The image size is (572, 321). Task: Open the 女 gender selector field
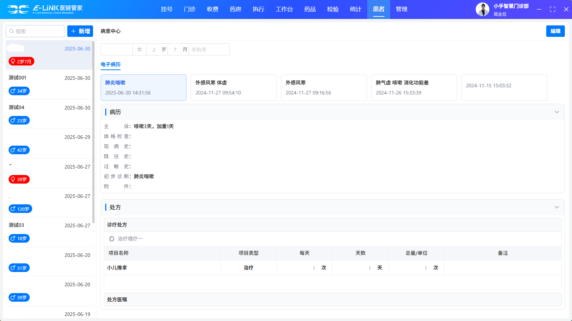(x=140, y=49)
